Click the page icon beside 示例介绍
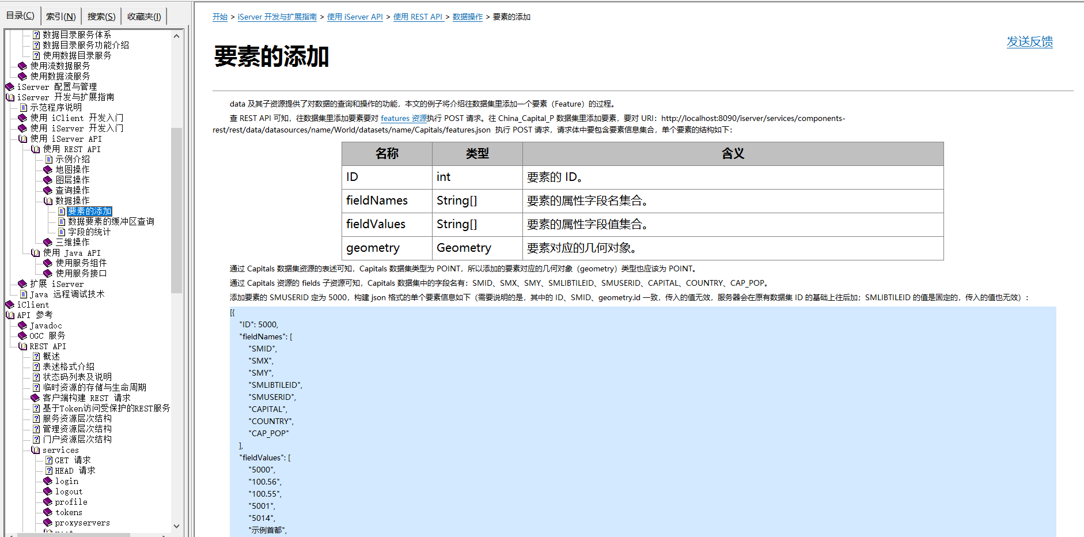Image resolution: width=1084 pixels, height=537 pixels. 49,160
